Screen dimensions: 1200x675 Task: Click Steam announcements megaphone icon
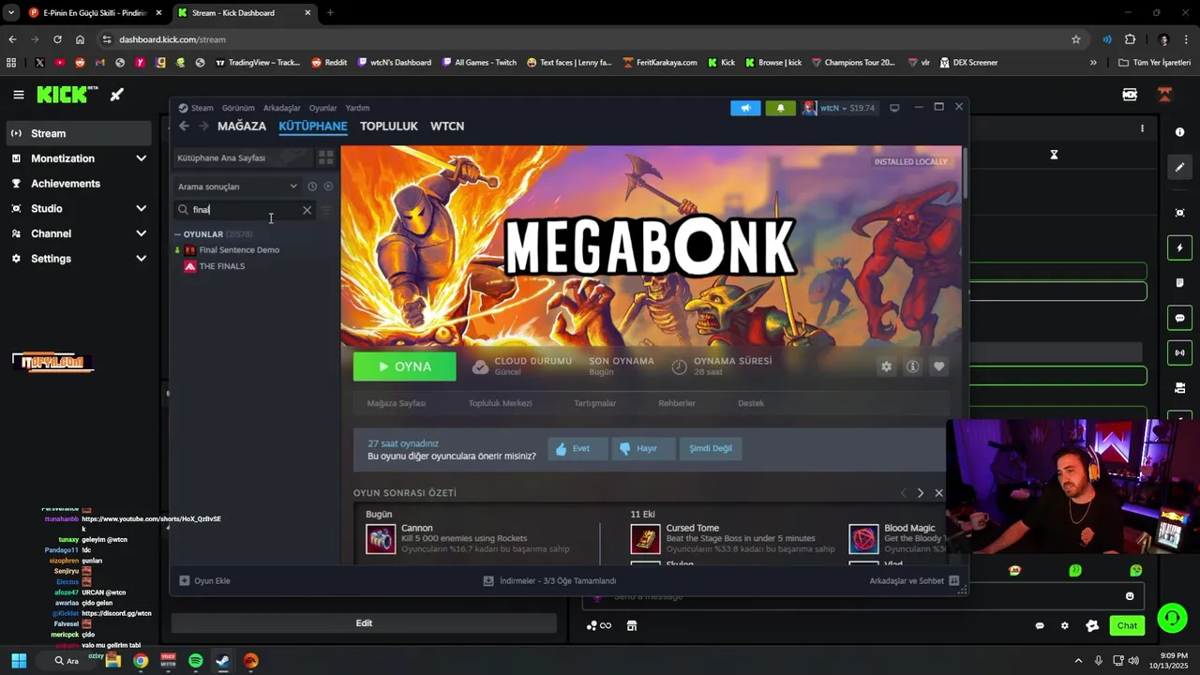(745, 108)
